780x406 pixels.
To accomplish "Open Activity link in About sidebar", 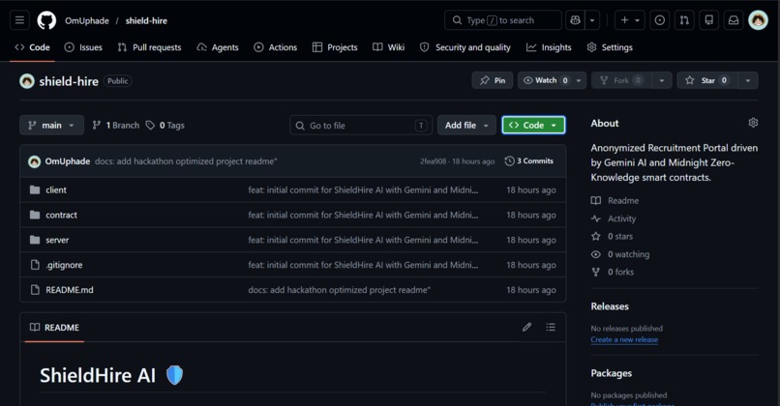I will pos(614,218).
